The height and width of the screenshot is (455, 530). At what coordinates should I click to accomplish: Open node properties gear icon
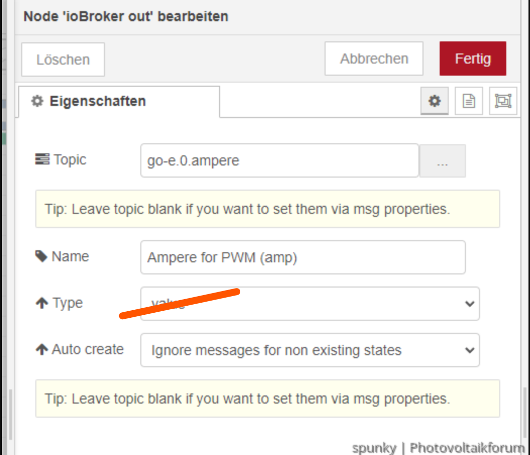coord(434,101)
